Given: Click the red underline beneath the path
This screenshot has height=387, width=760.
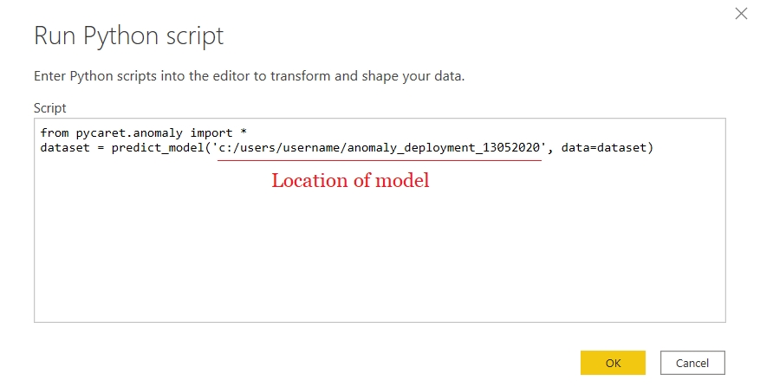Looking at the screenshot, I should [379, 160].
